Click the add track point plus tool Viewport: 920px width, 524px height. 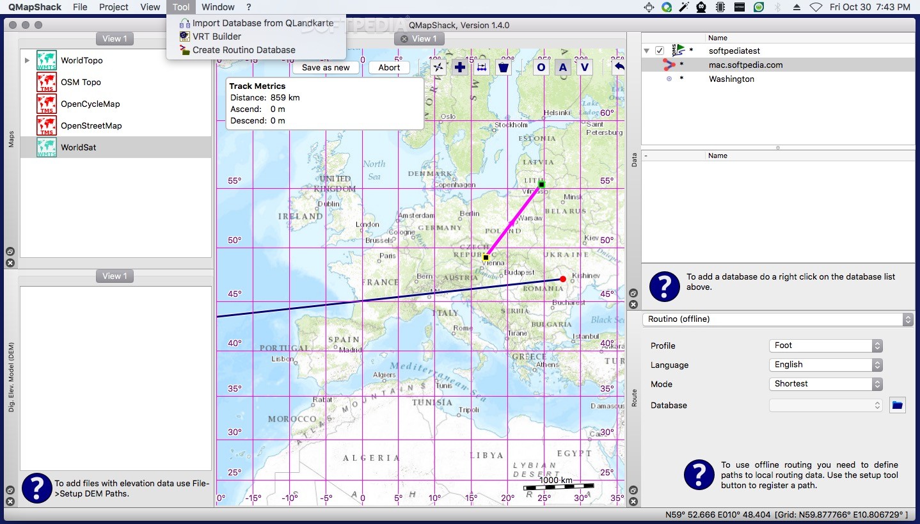(x=460, y=67)
